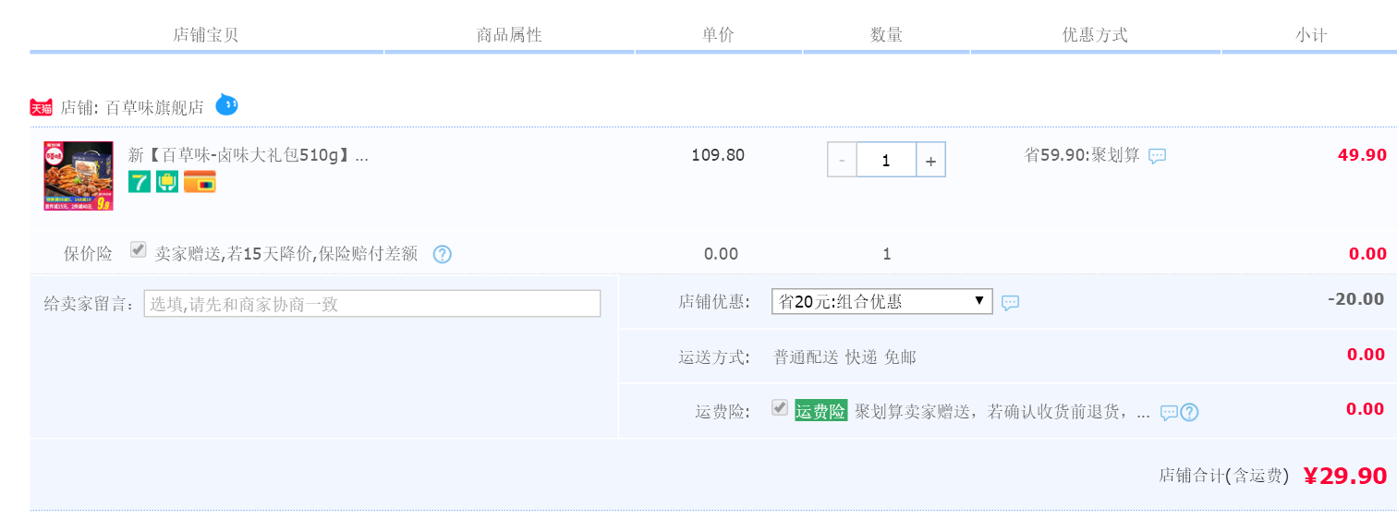Click the Tmall (天猫) logo icon
This screenshot has height=520, width=1397.
coord(42,107)
